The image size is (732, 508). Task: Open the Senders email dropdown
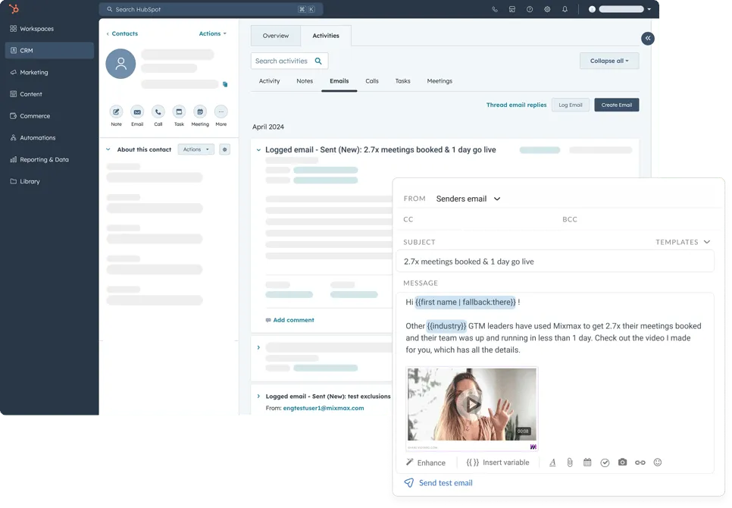(468, 199)
